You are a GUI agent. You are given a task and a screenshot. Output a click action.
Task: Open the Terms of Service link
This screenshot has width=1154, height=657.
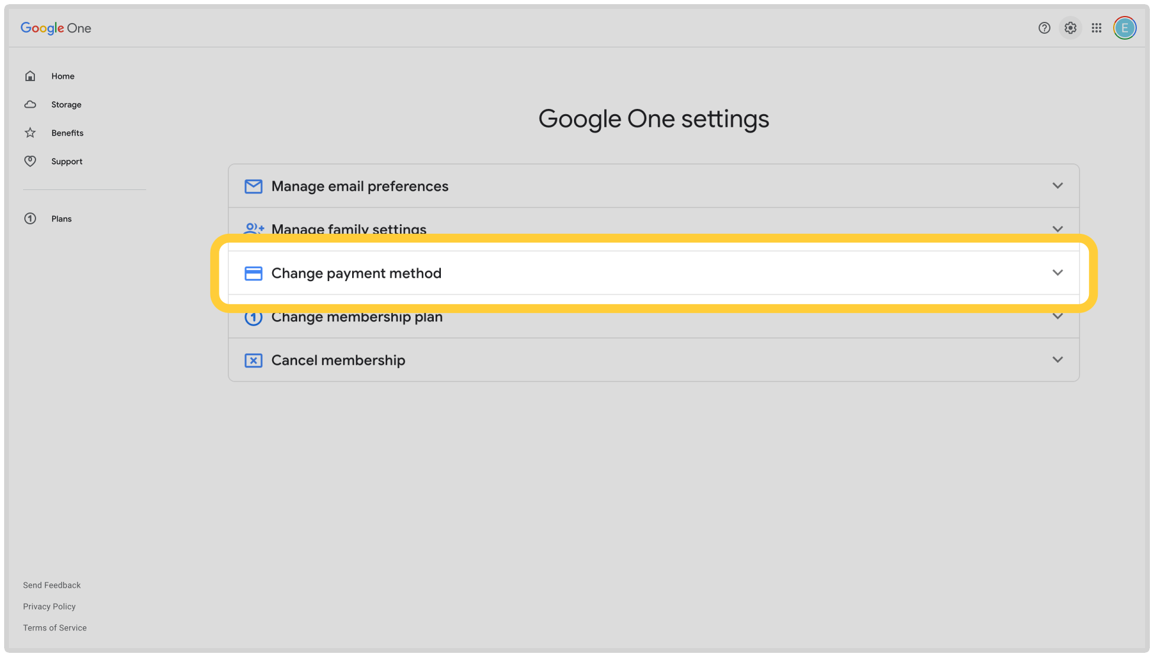point(55,628)
